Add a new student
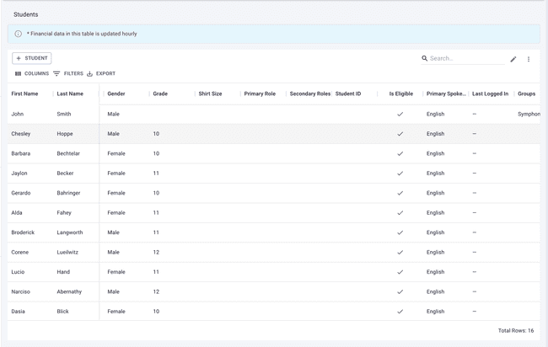 (x=32, y=58)
